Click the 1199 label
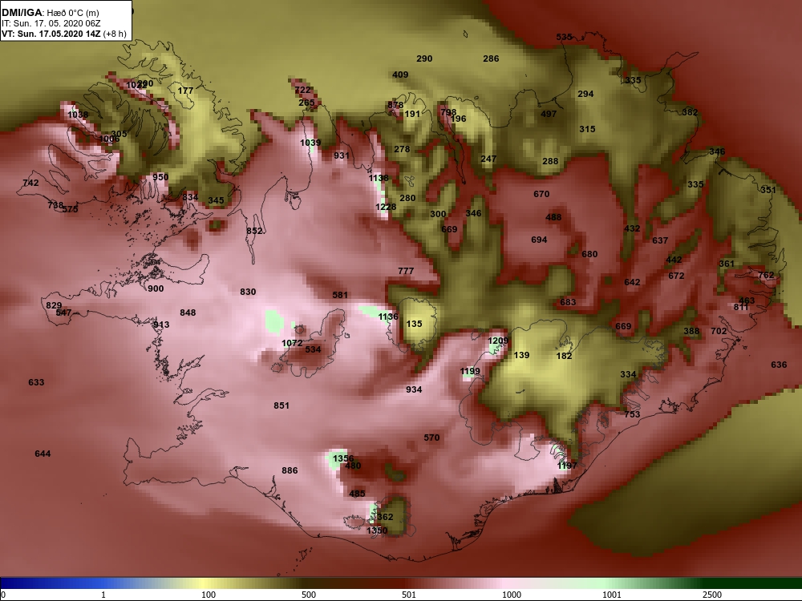Screen dimensions: 802x601 click(470, 371)
